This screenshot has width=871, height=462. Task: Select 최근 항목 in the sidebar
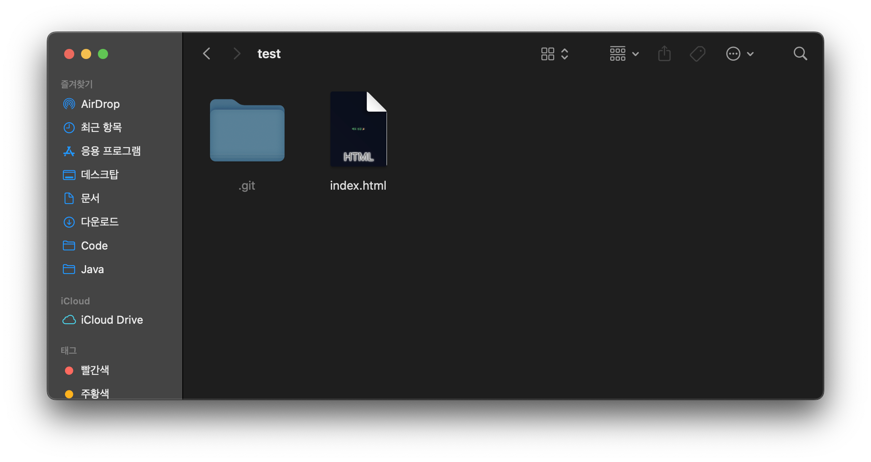[x=101, y=127]
